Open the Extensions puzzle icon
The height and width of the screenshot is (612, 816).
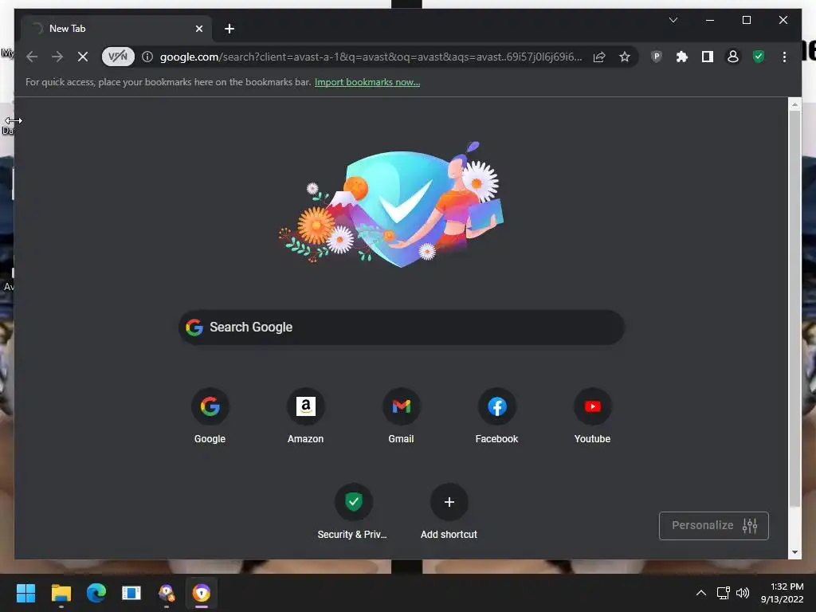coord(682,57)
